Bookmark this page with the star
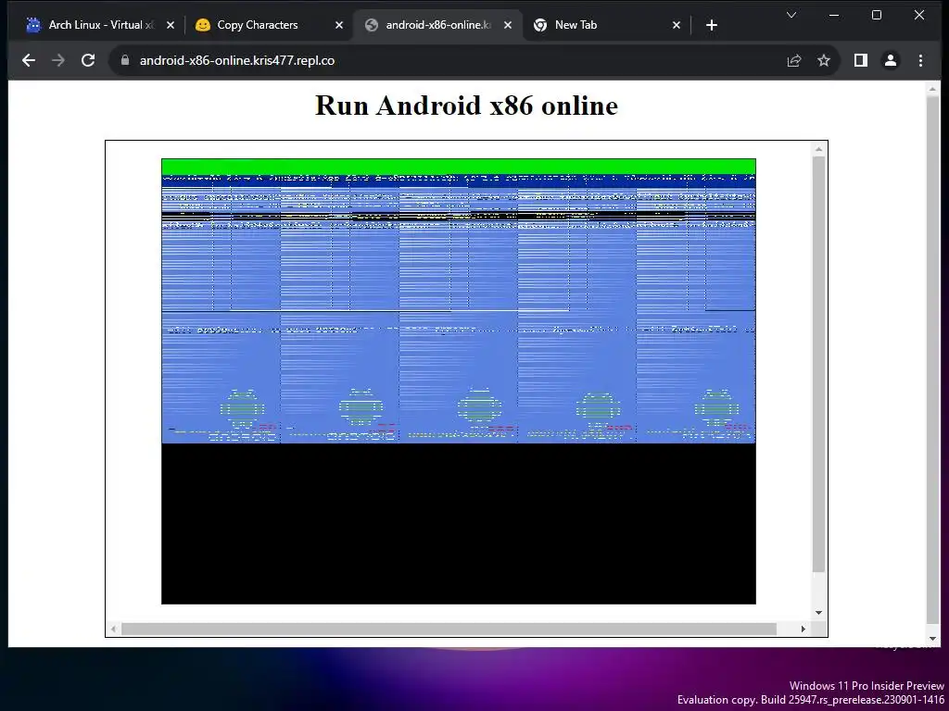Screen dimensions: 949x711 click(824, 60)
